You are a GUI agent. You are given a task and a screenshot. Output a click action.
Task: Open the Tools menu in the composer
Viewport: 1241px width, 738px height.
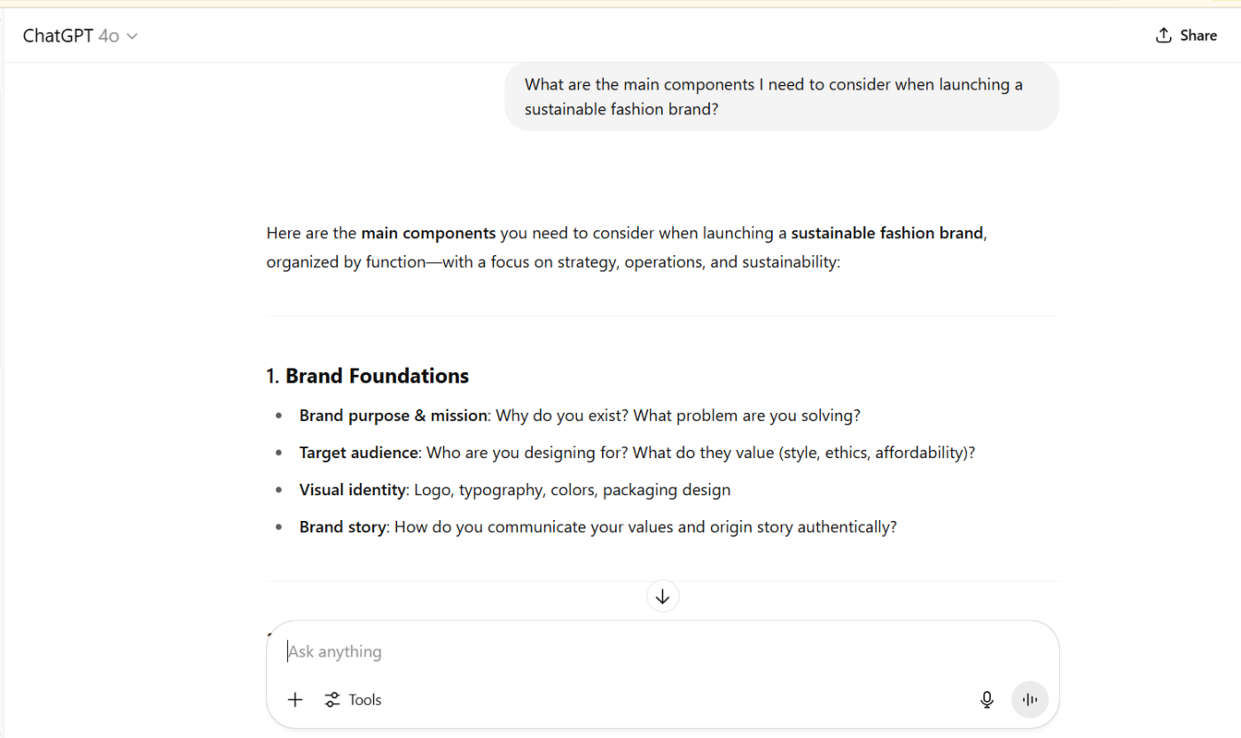point(353,699)
